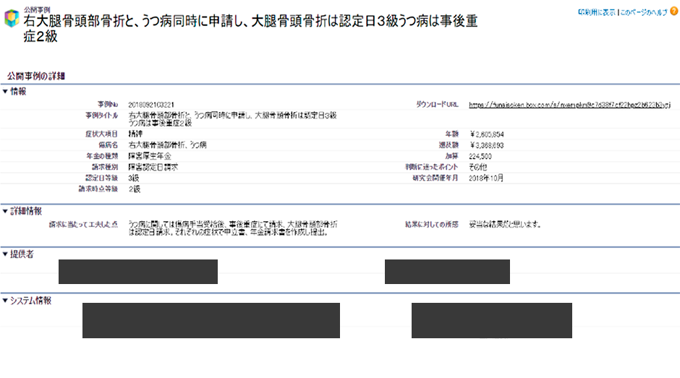Open このページのヘルプ help link
Screen dimensions: 680x378
644,12
